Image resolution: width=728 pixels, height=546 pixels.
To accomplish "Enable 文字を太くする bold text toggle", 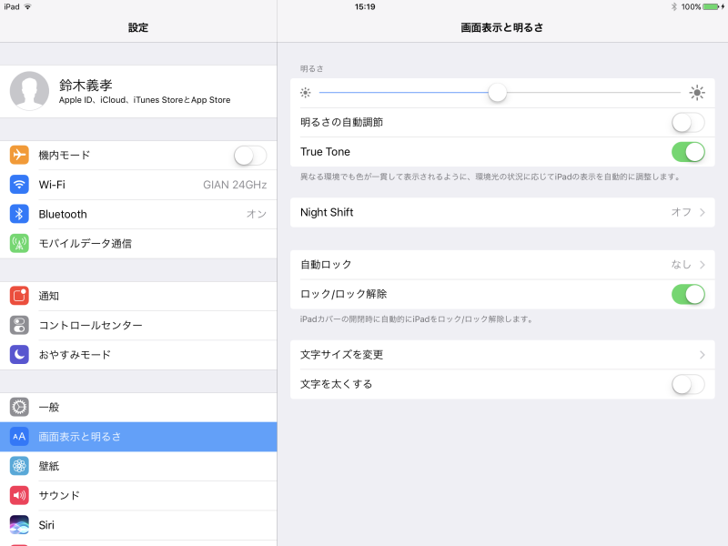I will click(688, 384).
